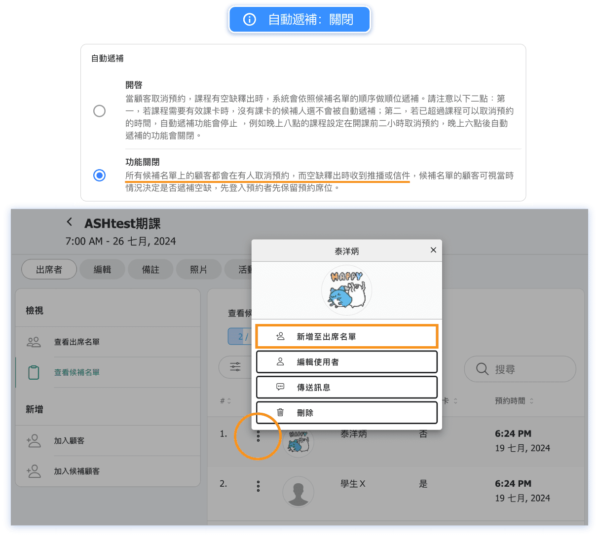Sort by the # column header

tap(225, 401)
